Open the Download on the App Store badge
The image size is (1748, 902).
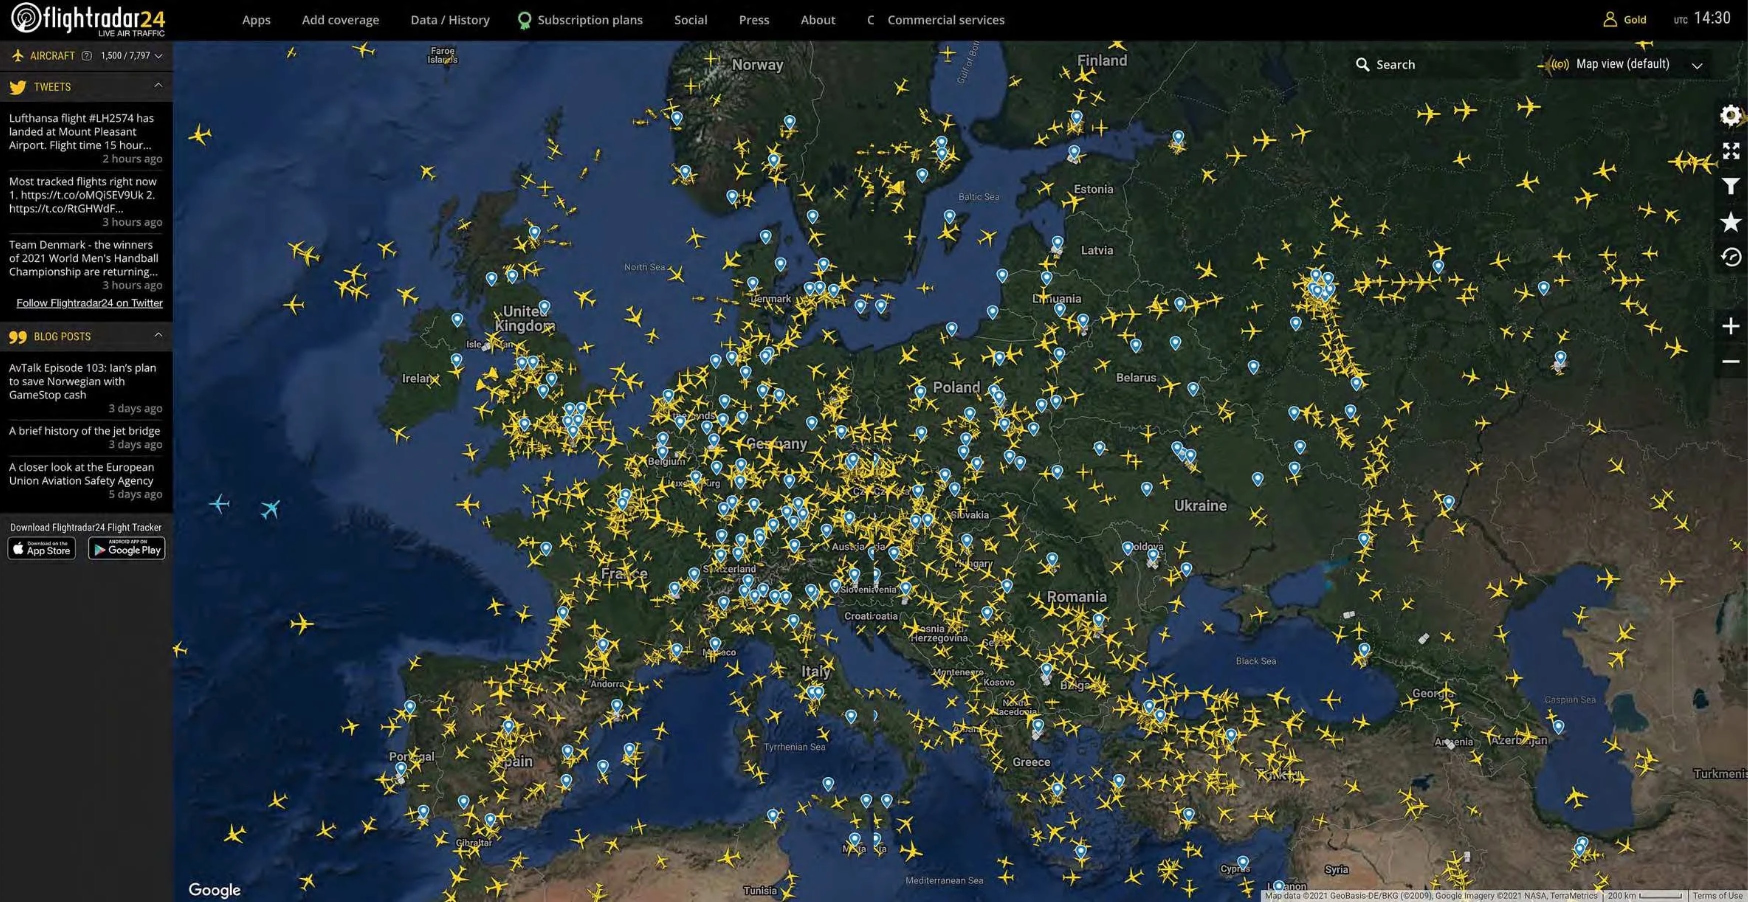click(41, 548)
